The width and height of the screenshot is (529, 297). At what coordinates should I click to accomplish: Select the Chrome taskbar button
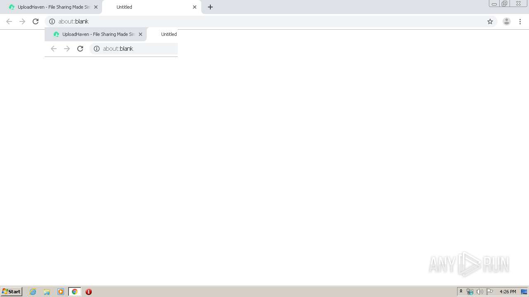pos(74,292)
